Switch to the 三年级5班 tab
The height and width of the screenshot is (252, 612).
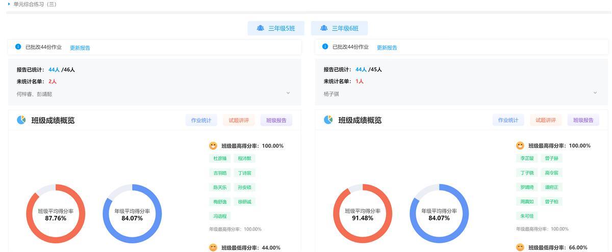pos(276,29)
